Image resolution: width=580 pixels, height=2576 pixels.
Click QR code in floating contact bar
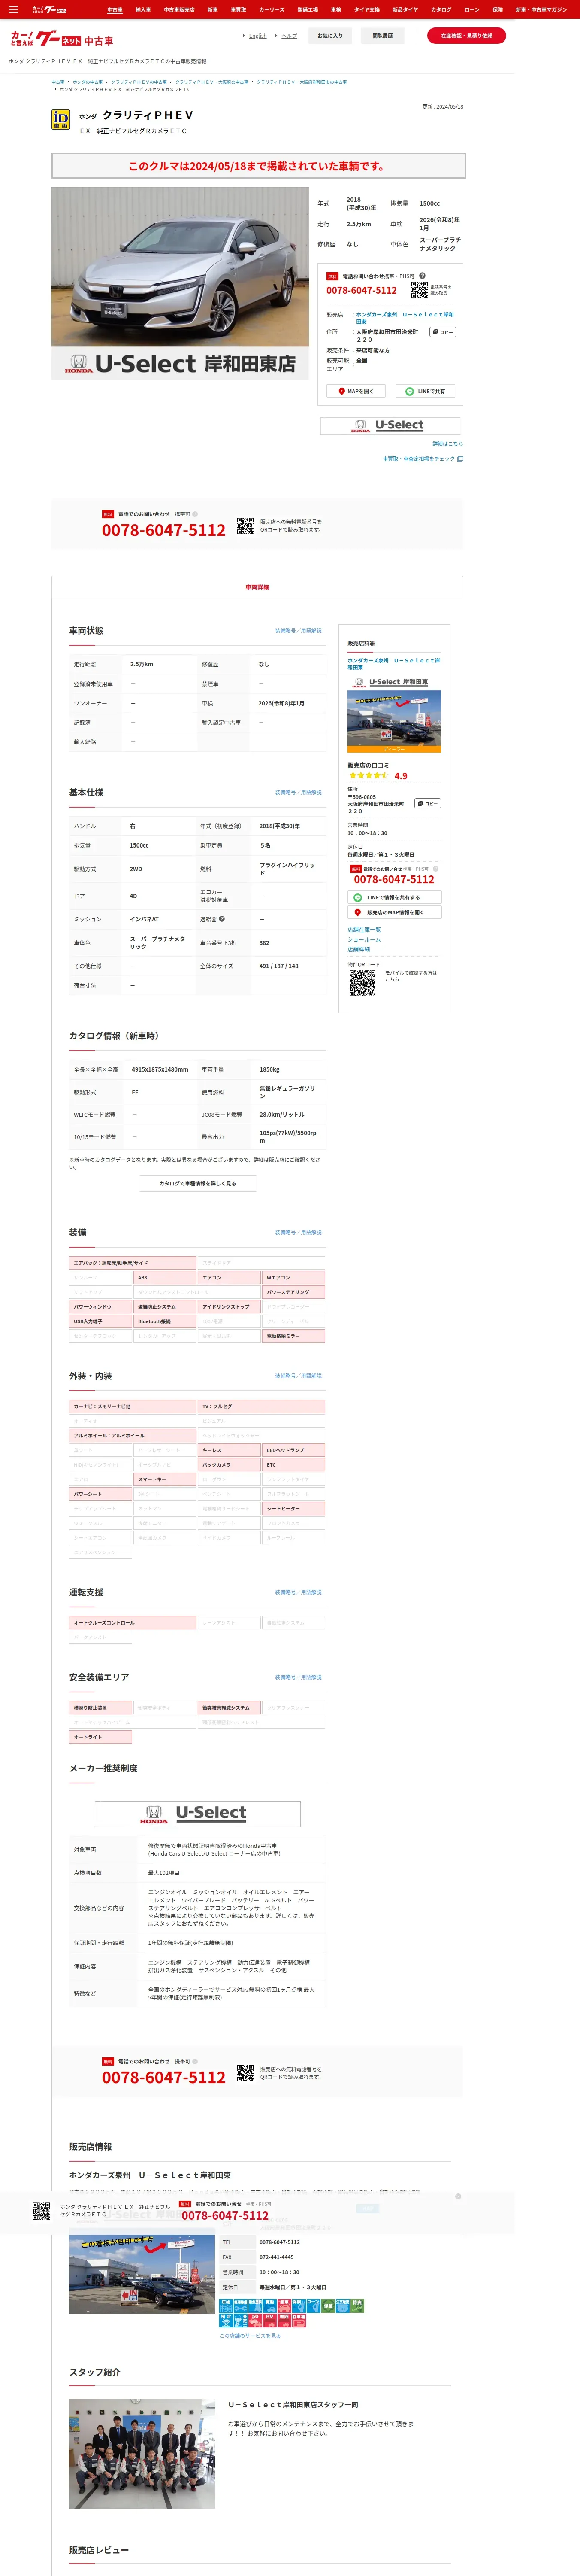coord(41,2211)
